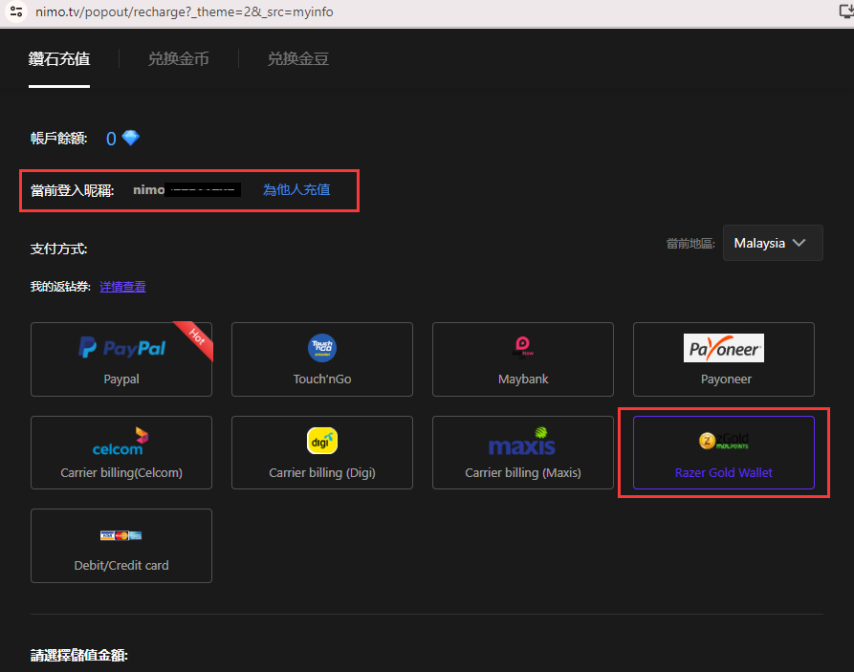Choose Carrier billing (Digi) payment
Image resolution: width=854 pixels, height=672 pixels.
click(x=322, y=452)
